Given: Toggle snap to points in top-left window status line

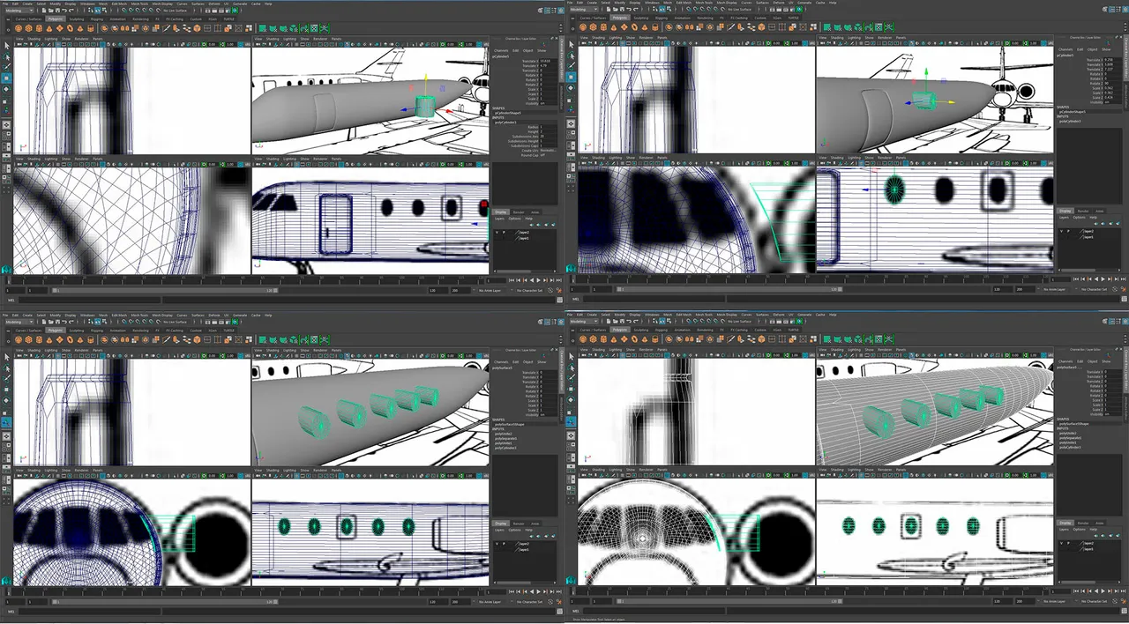Looking at the screenshot, I should click(138, 11).
